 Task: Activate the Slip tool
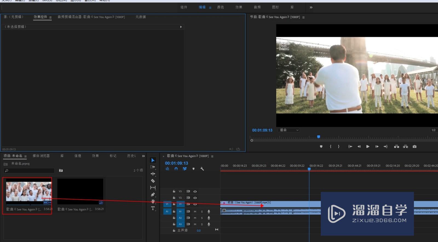click(153, 188)
